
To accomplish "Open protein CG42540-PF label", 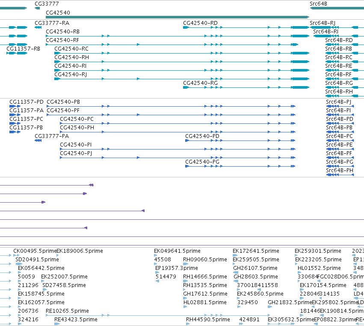I will 63,111.
